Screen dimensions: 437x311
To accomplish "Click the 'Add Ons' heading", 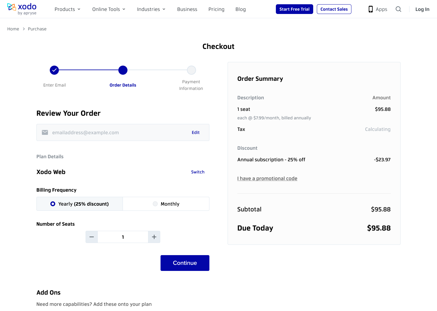I will pos(49,292).
